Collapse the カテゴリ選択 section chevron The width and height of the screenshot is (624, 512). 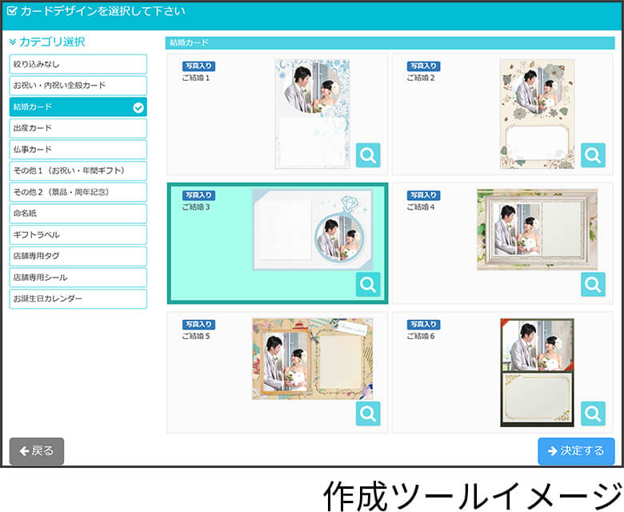tap(13, 42)
